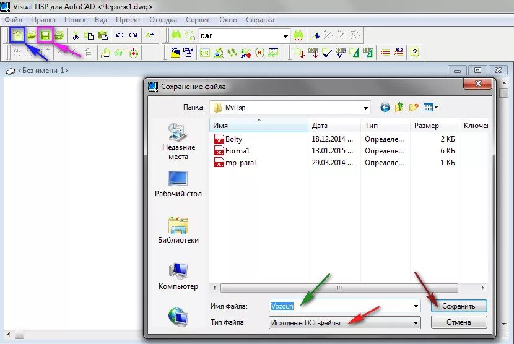The image size is (514, 344).
Task: Open the Поиск menu
Action: (x=75, y=20)
